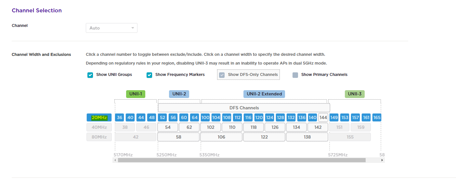Click 80MHz channel 155
The width and height of the screenshot is (456, 183).
click(350, 137)
